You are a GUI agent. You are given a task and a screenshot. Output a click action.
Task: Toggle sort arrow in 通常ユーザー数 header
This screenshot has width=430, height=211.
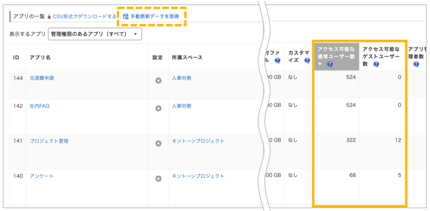tap(320, 64)
